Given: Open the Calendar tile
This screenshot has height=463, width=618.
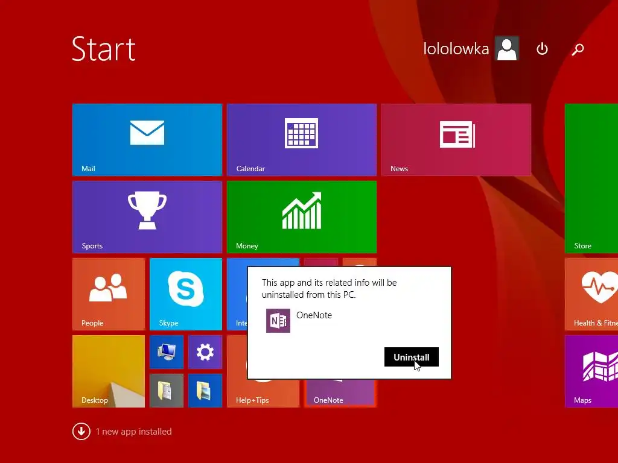Looking at the screenshot, I should click(x=302, y=139).
